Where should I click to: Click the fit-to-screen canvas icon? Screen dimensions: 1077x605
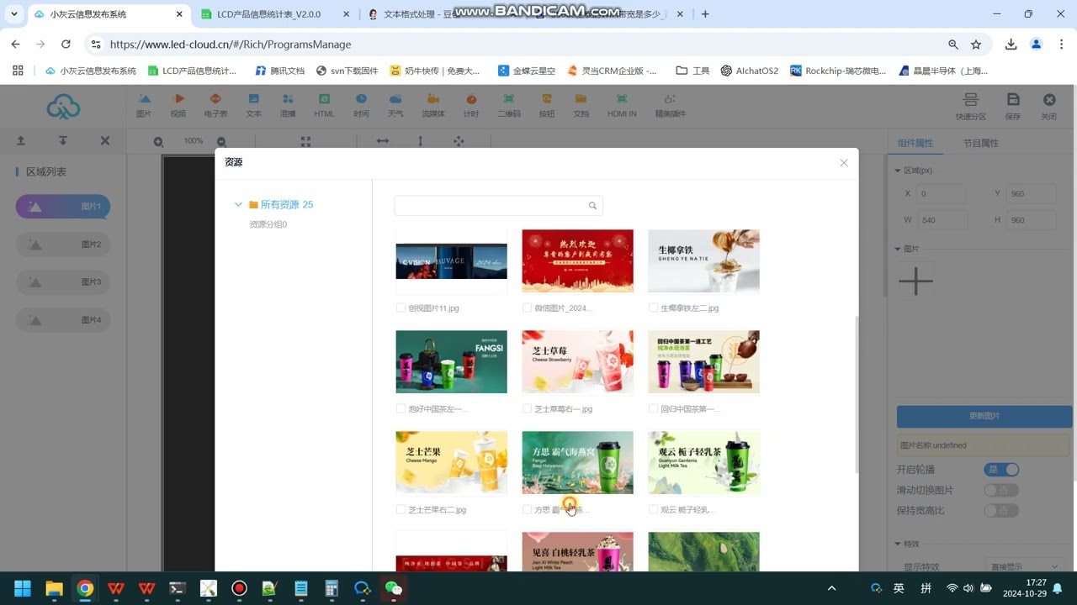click(x=305, y=142)
